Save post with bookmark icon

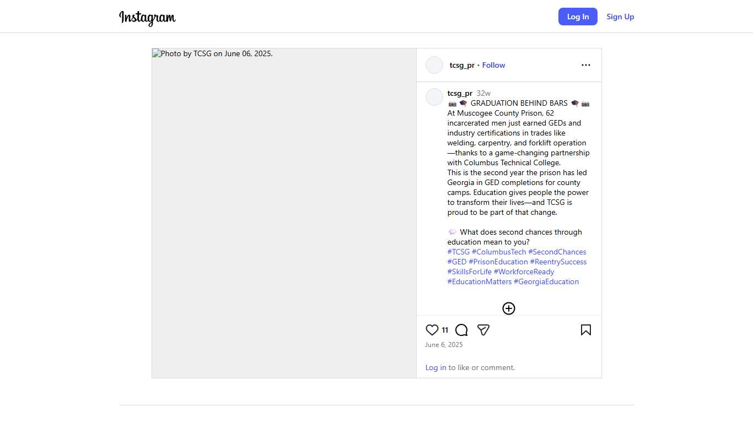(x=585, y=330)
